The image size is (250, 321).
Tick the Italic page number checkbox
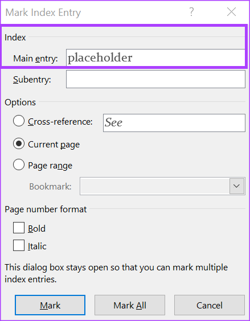click(x=19, y=245)
